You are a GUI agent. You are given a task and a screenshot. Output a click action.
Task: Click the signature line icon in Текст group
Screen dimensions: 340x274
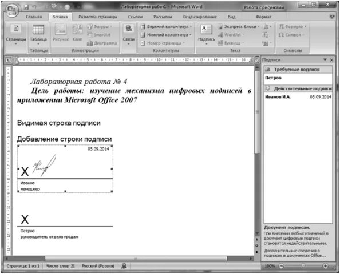click(267, 27)
